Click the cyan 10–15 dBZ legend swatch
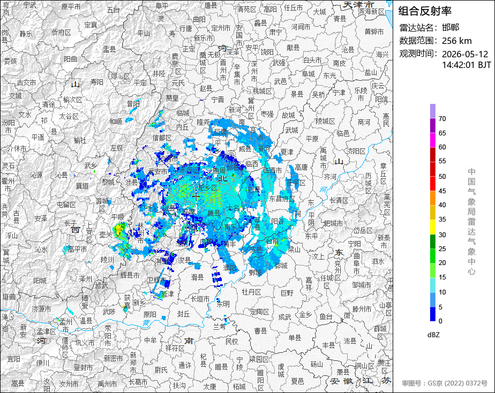495x393 pixels. click(x=432, y=285)
